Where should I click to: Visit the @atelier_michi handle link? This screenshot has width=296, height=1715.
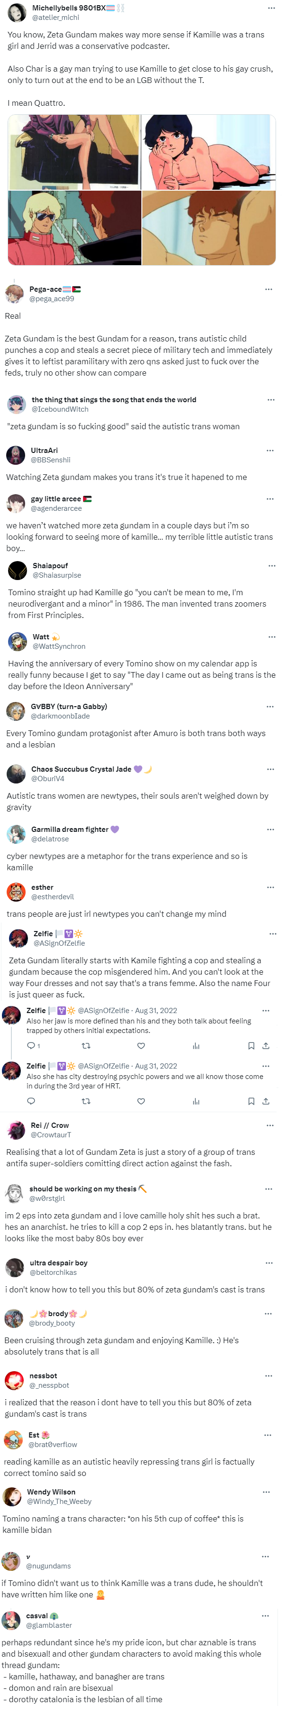coord(56,17)
